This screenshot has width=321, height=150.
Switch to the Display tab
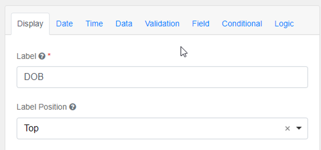(x=30, y=24)
